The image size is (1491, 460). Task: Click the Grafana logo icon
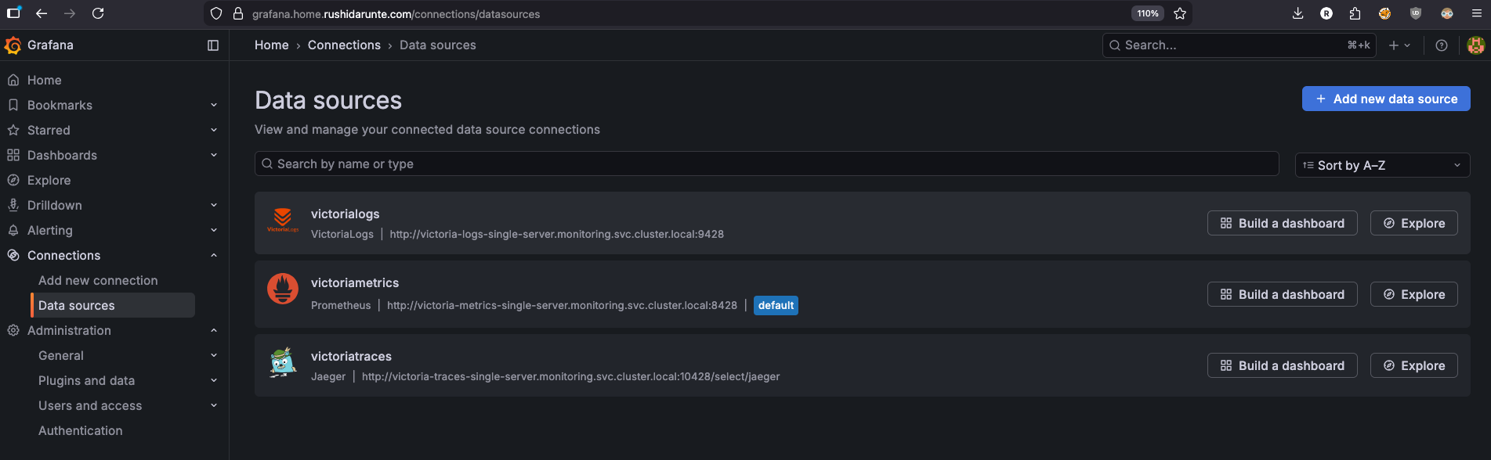coord(13,45)
